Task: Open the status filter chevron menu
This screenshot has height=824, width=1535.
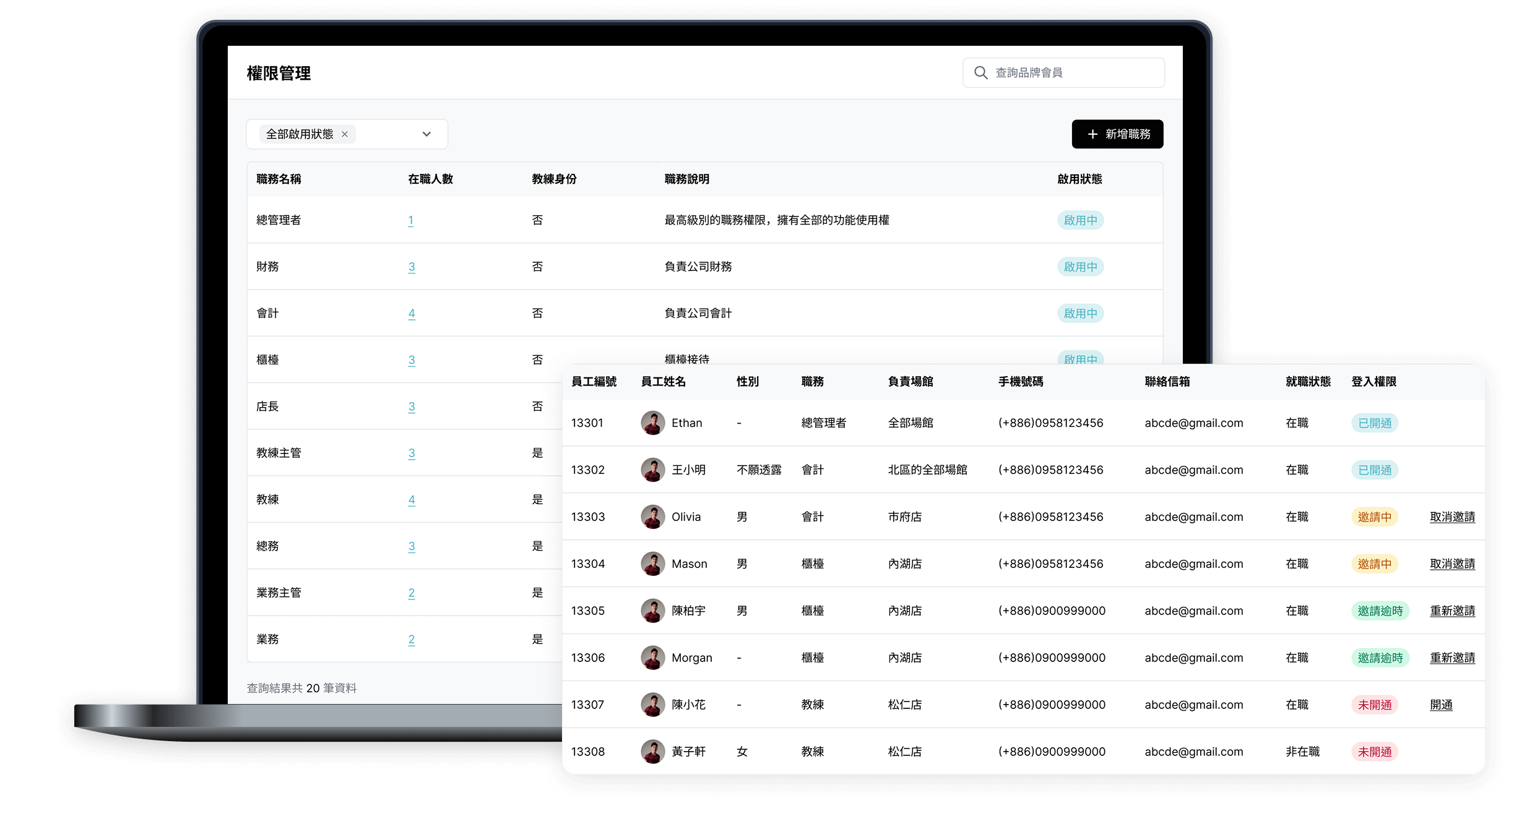Action: tap(426, 134)
